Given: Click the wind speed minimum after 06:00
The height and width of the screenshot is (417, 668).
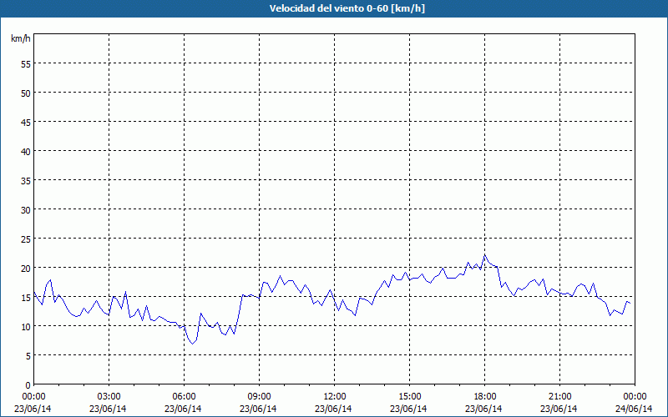Looking at the screenshot, I should tap(193, 344).
